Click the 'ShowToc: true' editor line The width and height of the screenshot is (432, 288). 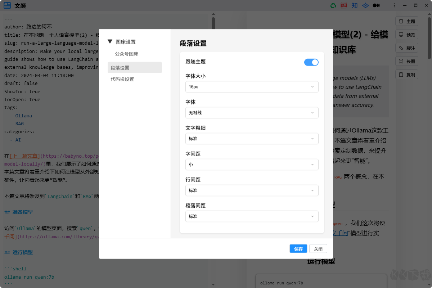tap(22, 91)
